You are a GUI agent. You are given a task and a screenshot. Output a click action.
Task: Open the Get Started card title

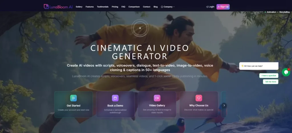pyautogui.click(x=74, y=105)
